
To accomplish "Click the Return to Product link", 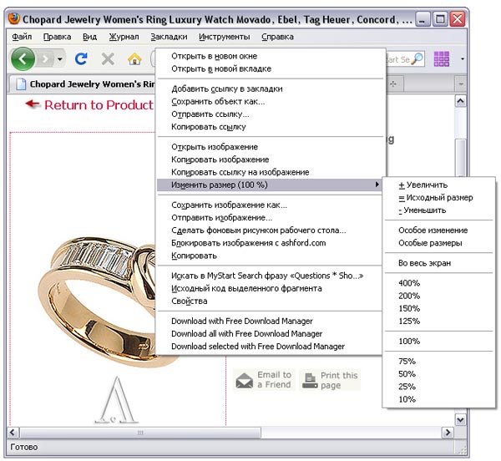I will coord(99,104).
